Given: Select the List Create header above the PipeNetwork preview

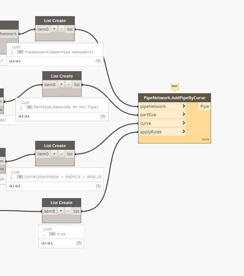Looking at the screenshot, I should (x=55, y=21).
